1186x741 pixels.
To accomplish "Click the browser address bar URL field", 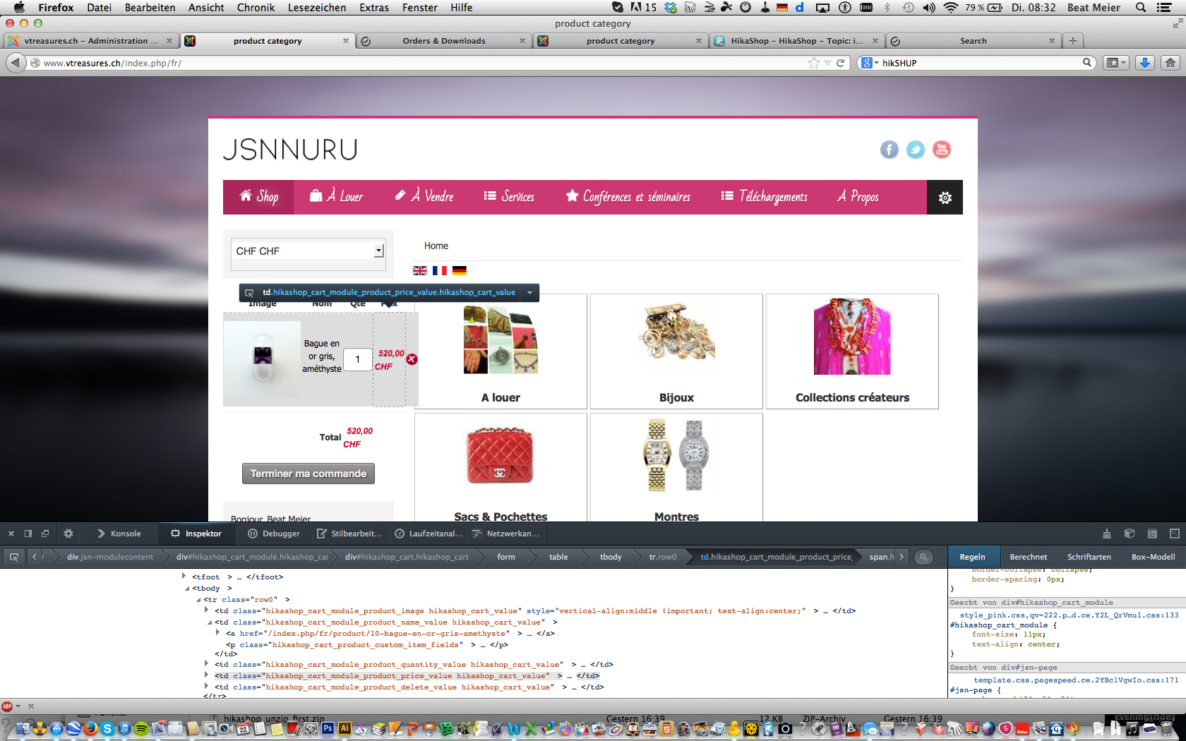I will [424, 63].
